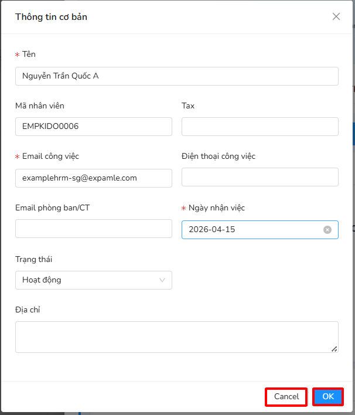Click the Điện thoại công việc label
355x415 pixels.
point(219,157)
